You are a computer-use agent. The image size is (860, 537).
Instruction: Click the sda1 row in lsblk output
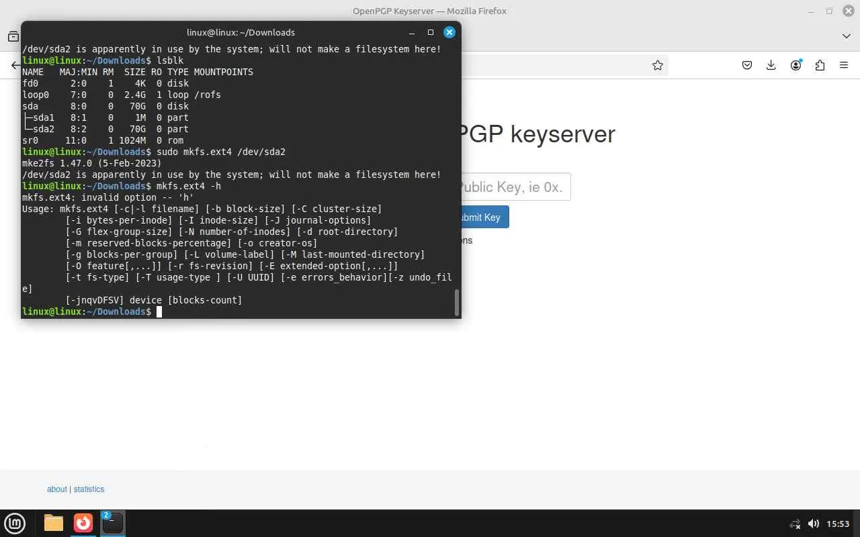(105, 117)
